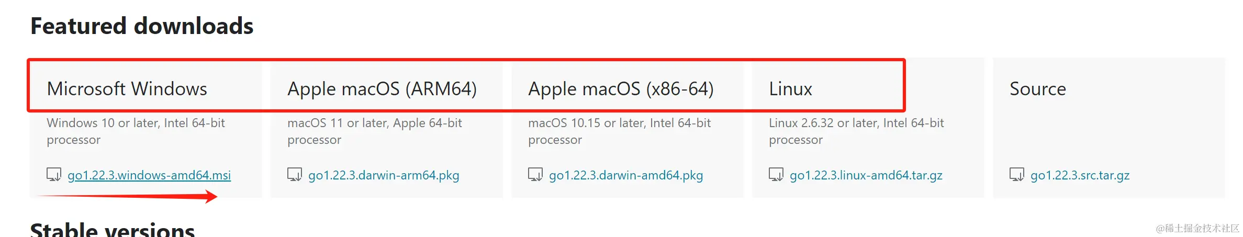Click the Stable versions heading
Screen dimensions: 1243x237
tap(113, 229)
